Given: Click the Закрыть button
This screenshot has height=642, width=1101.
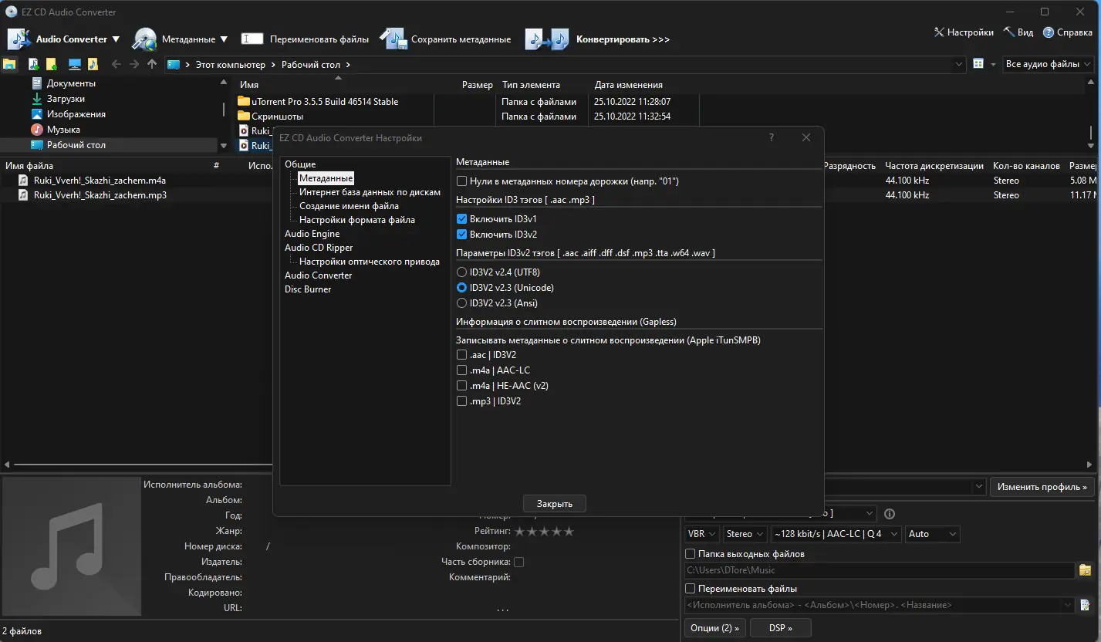Looking at the screenshot, I should (x=554, y=503).
